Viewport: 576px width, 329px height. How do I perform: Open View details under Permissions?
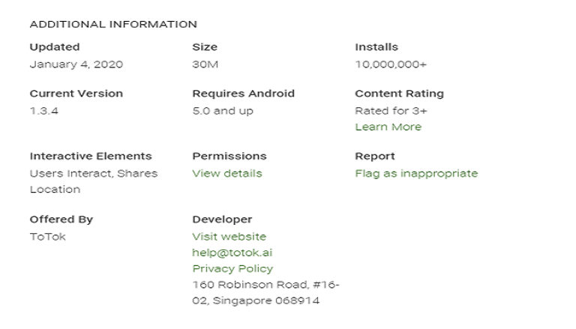click(227, 173)
